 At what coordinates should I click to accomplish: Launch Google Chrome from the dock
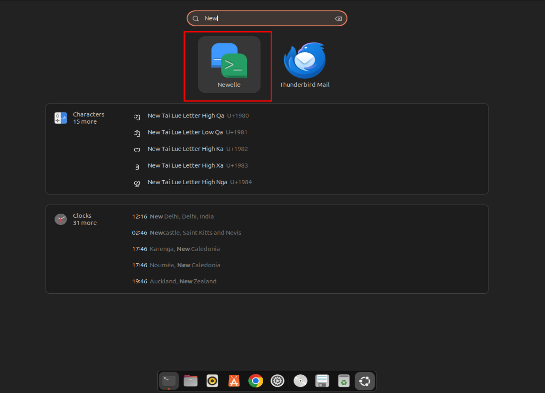tap(256, 381)
